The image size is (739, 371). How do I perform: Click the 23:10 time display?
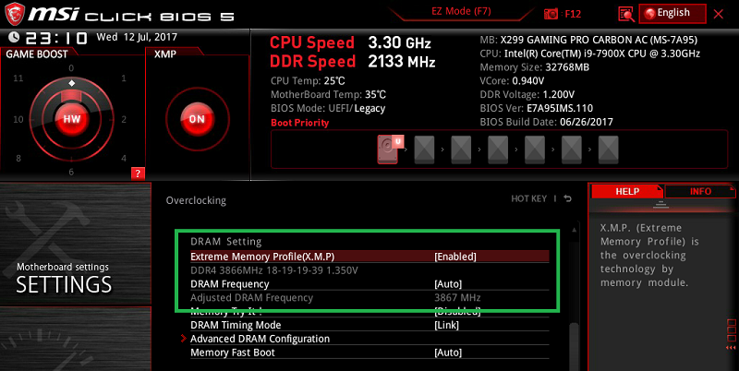point(55,38)
